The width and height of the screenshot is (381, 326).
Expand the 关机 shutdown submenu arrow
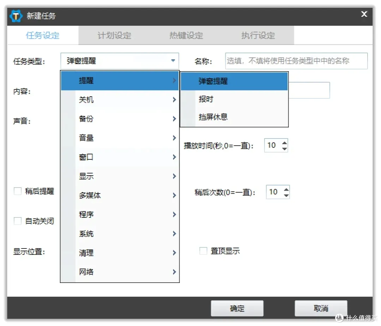[x=174, y=99]
